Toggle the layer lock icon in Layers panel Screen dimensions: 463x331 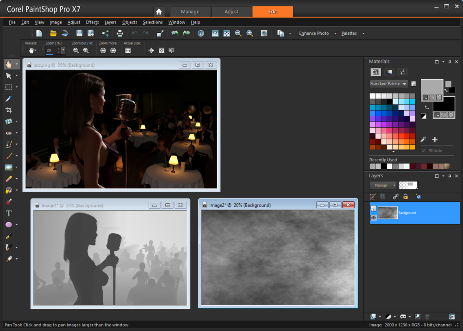406,197
